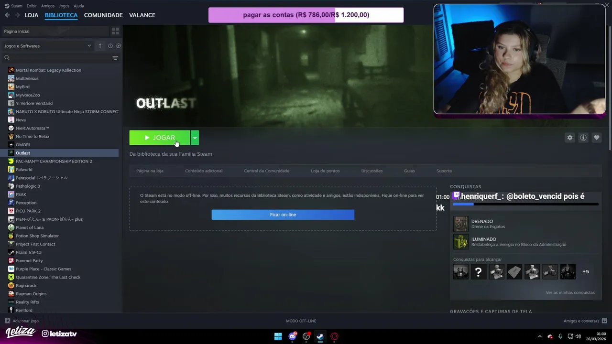Click the +5 more achievements badge
Screen dimensions: 612x344
586,272
